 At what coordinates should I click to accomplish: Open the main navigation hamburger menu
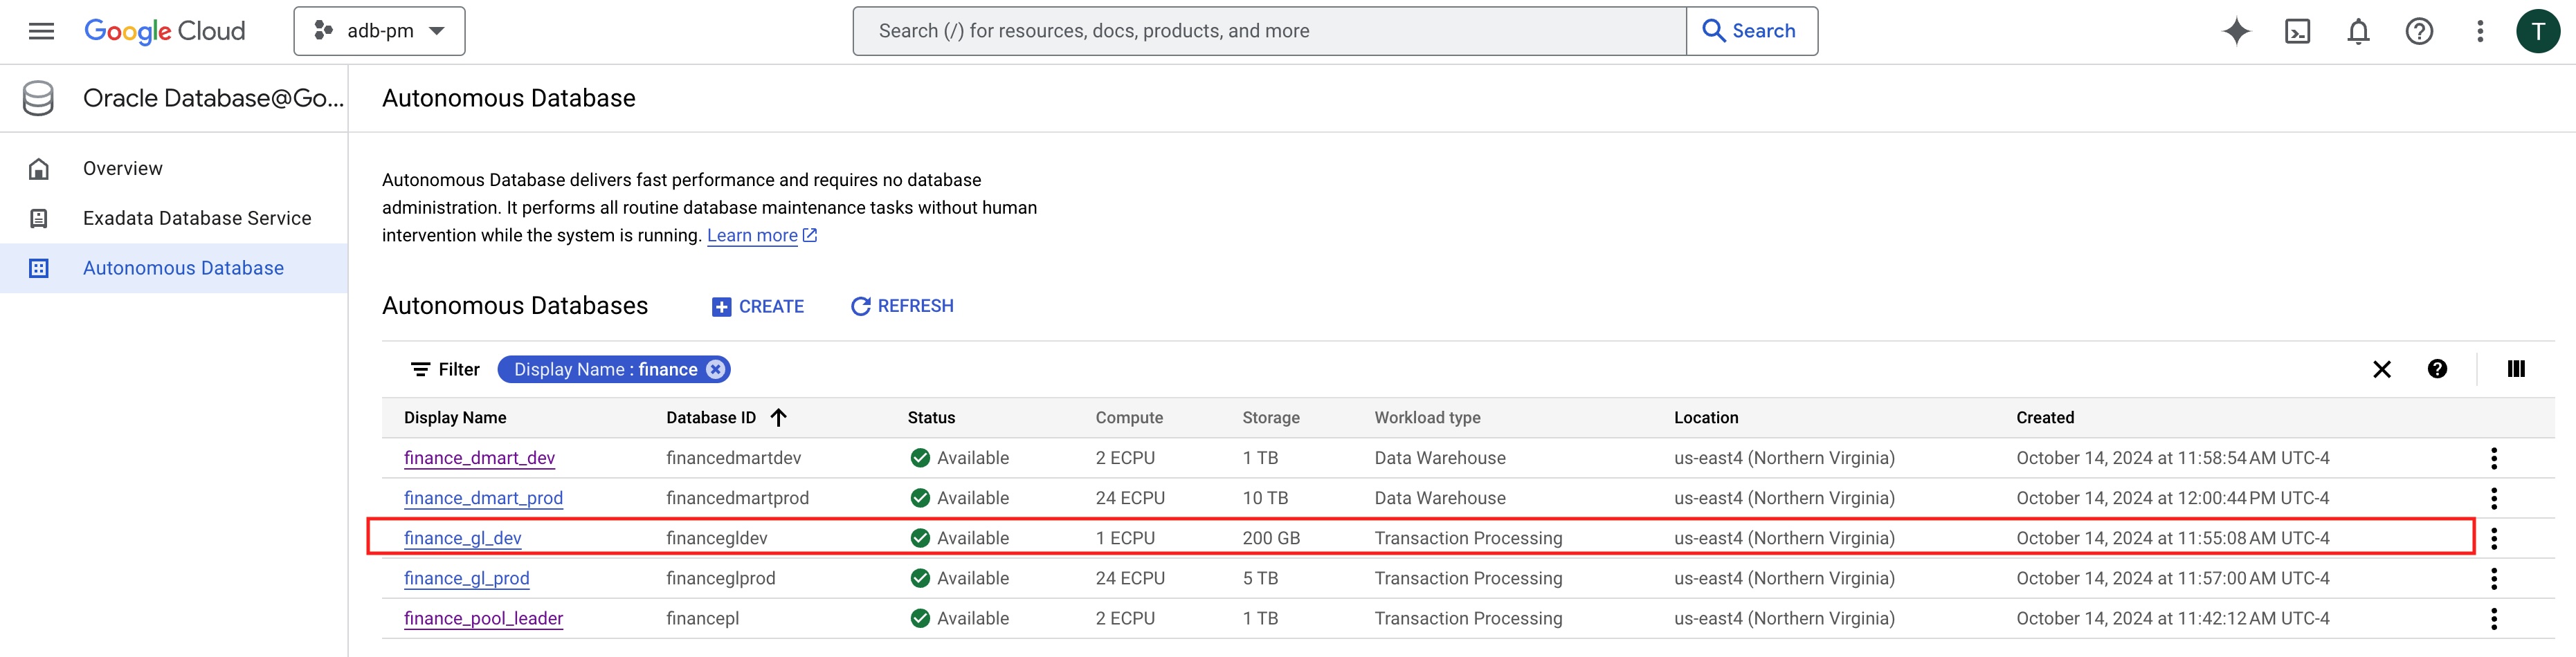point(41,31)
